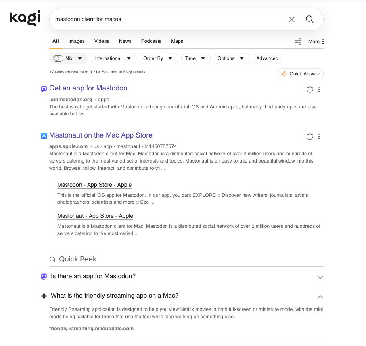This screenshot has width=366, height=346.
Task: Click the friendly-streaming.macupdate.com source link
Action: (x=91, y=329)
